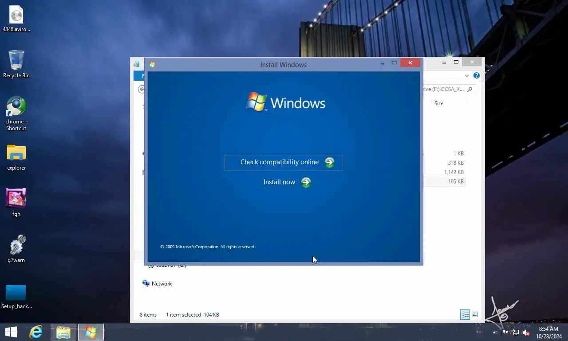
Task: Click the Install Windows title bar logo icon
Action: [x=152, y=64]
